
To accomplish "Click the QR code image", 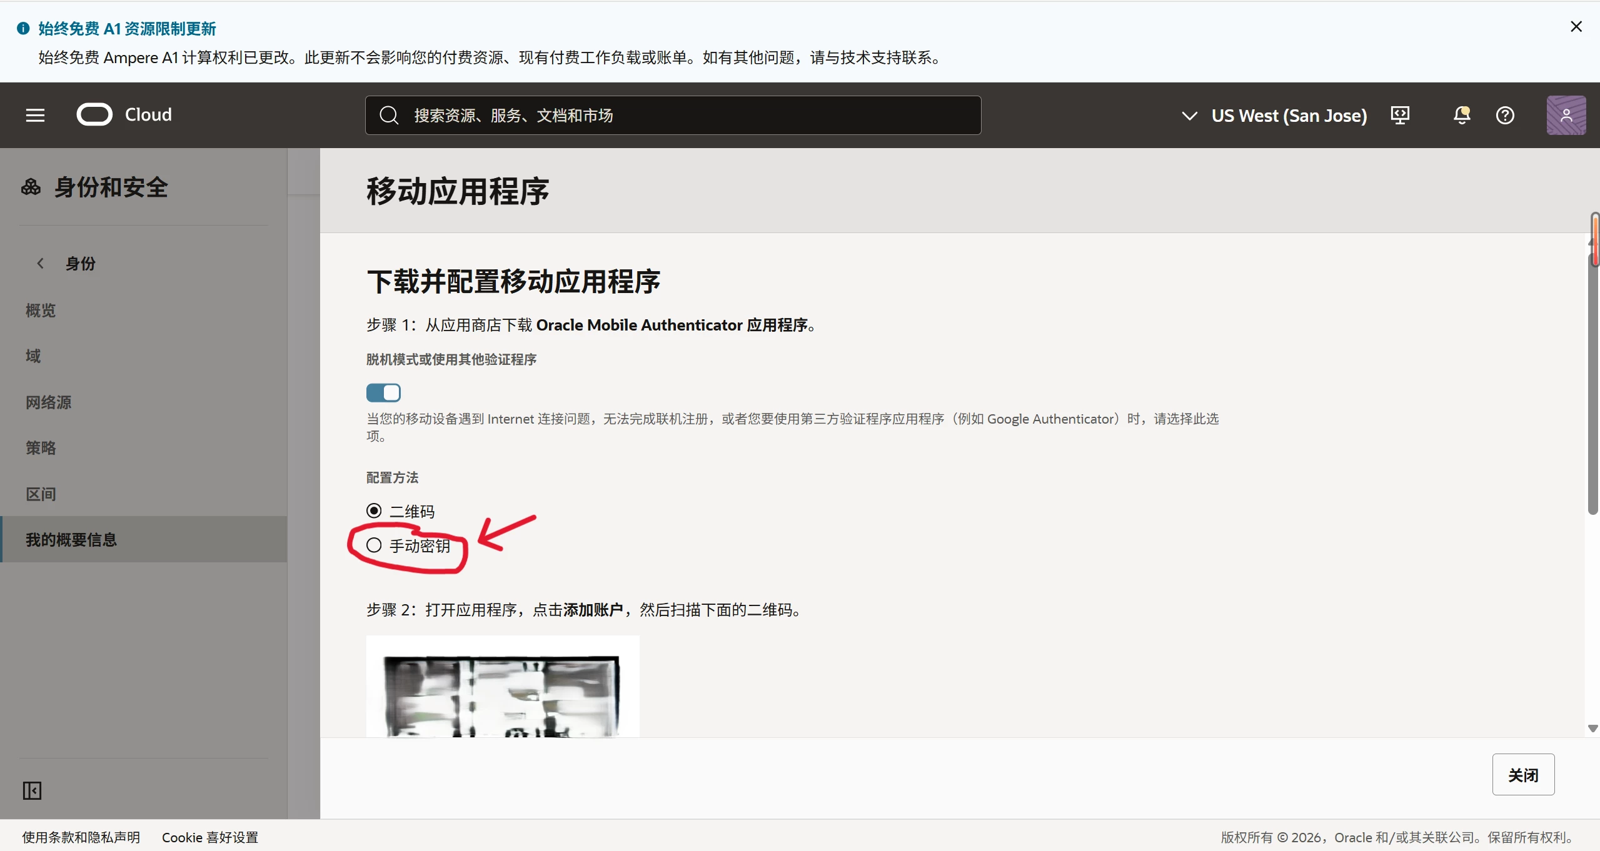I will click(503, 686).
